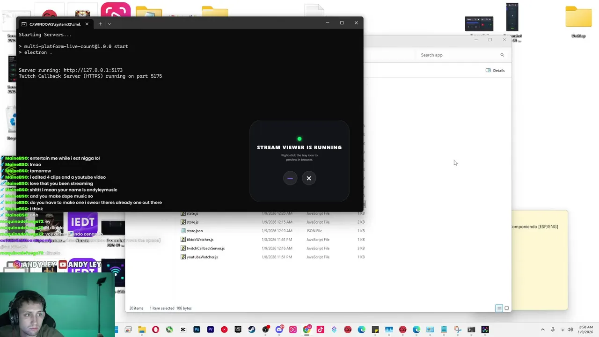
Task: Open Snipping Tool from the taskbar
Action: tap(458, 330)
